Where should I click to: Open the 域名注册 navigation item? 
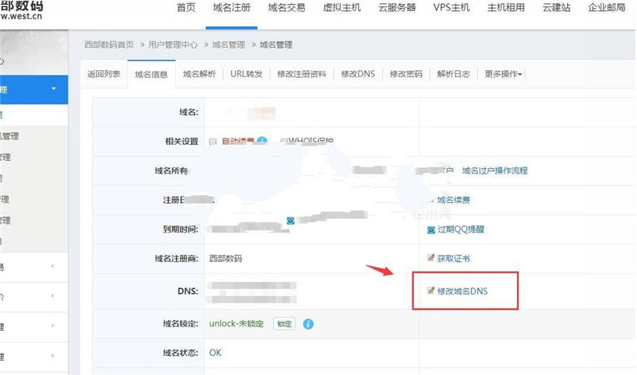click(232, 7)
